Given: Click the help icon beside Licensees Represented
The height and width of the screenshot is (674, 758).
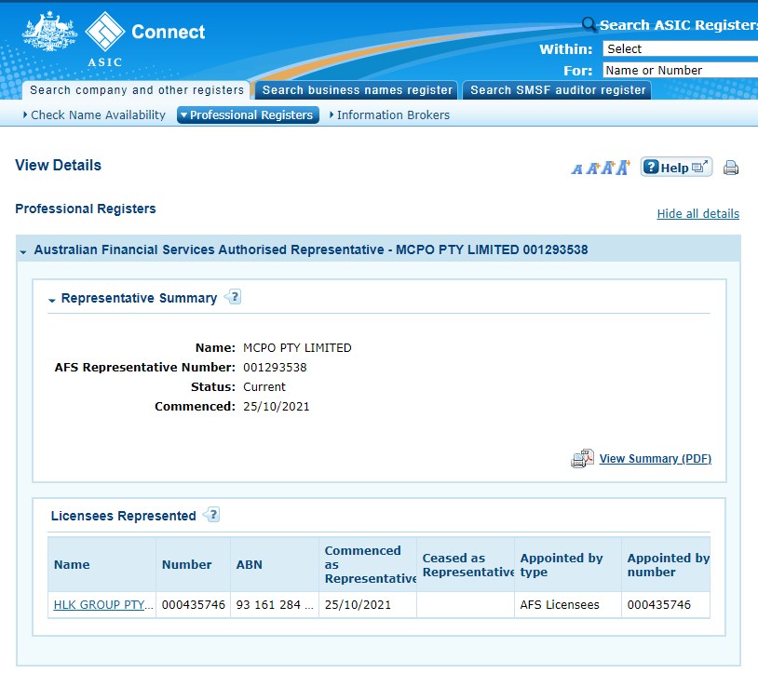Looking at the screenshot, I should 211,515.
